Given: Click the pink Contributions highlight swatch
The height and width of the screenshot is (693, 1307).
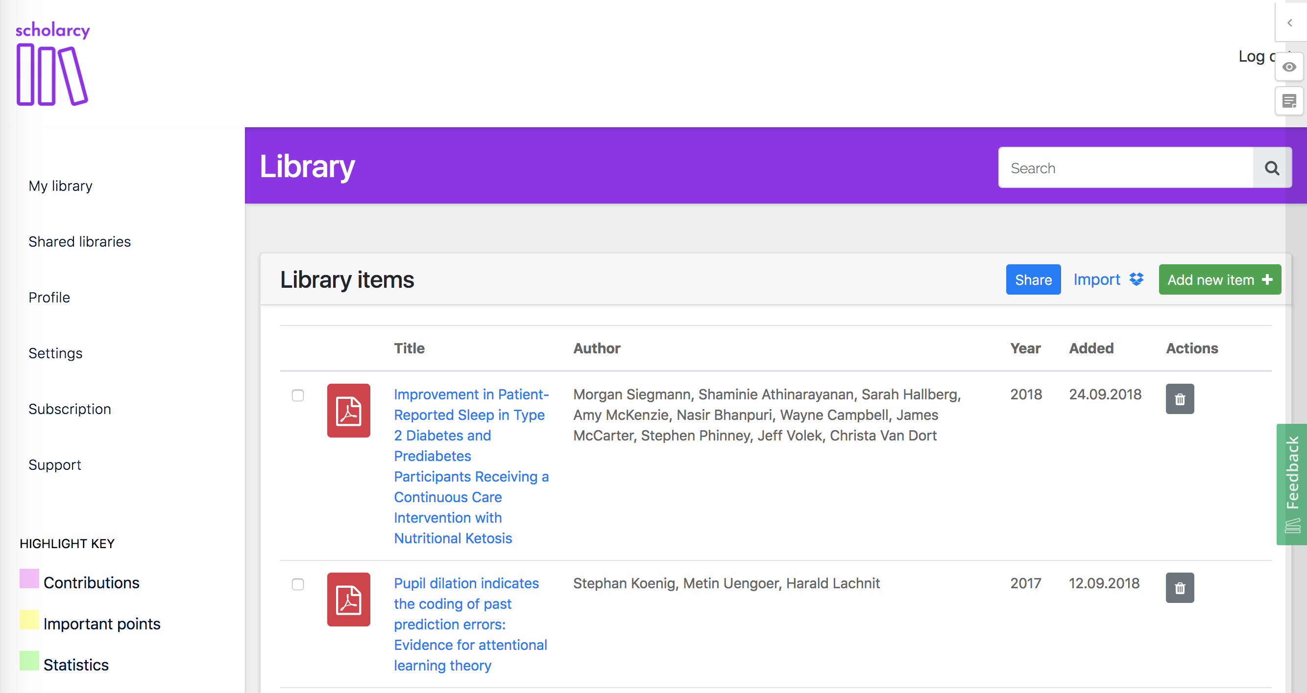Looking at the screenshot, I should 29,578.
